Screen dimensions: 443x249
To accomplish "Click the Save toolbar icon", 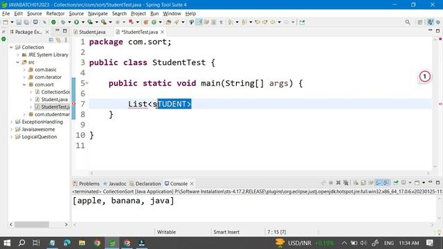I will [19, 22].
